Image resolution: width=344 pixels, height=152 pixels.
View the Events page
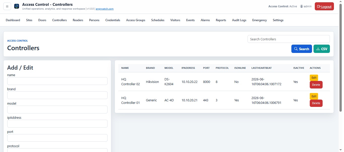coord(190,20)
